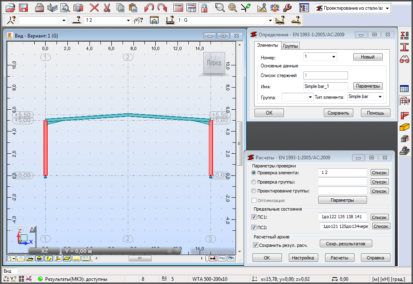
Task: Undo the last action with the red arrow
Action: [149, 8]
